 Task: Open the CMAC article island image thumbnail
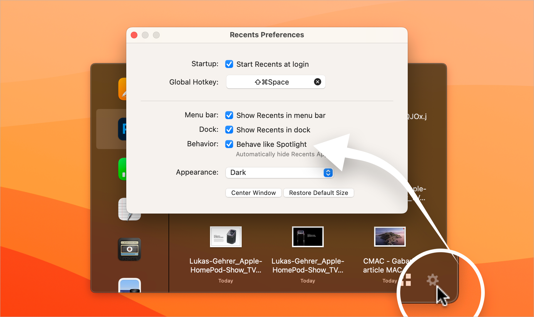tap(390, 237)
